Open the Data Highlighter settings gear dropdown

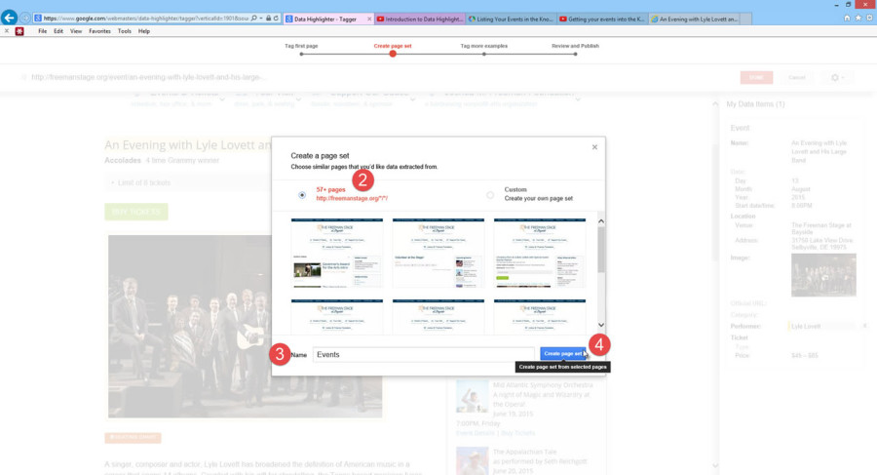(x=837, y=77)
